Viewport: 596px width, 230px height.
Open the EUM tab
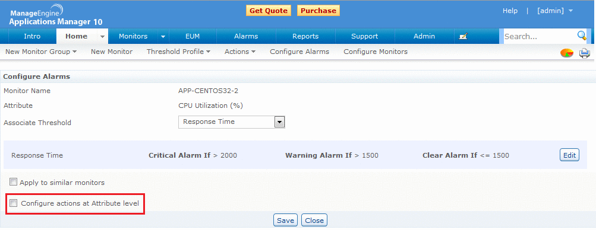pyautogui.click(x=193, y=36)
